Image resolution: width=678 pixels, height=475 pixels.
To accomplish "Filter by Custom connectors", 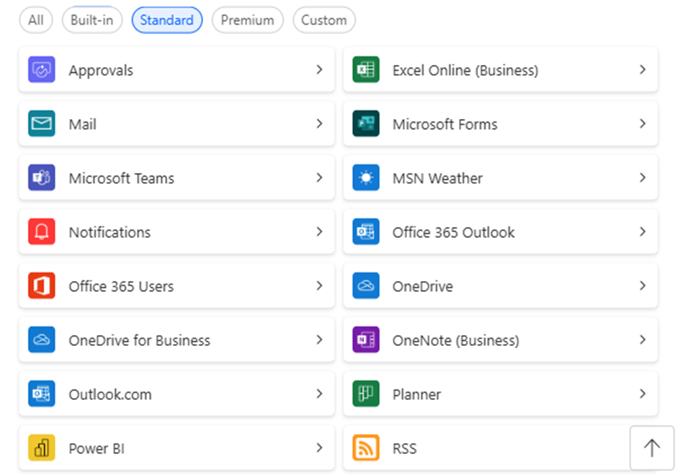I will [324, 20].
